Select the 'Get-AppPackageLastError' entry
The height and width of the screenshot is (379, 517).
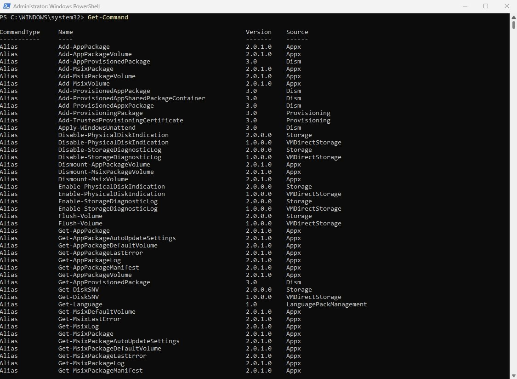click(101, 253)
